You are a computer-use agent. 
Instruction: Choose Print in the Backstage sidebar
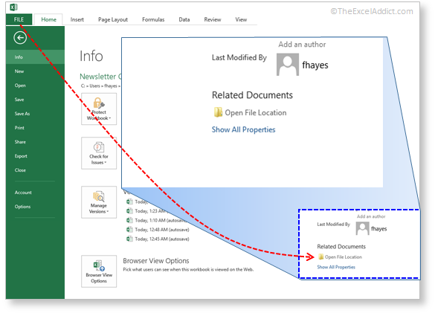(x=35, y=128)
